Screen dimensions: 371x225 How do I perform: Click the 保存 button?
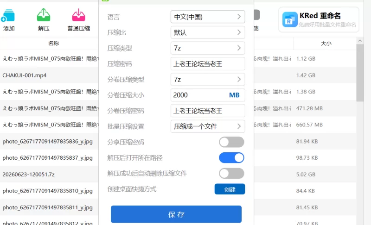176,214
